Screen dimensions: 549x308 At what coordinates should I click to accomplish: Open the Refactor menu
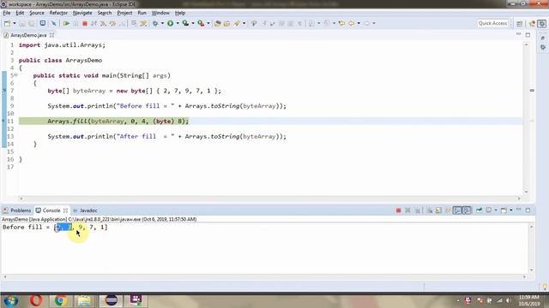(x=58, y=13)
